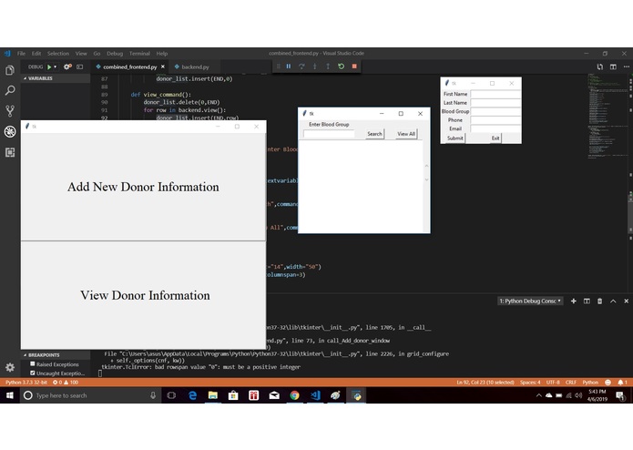Focus the Enter Blood Group input field

click(x=329, y=134)
